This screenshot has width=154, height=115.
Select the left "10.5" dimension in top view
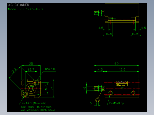[x=109, y=34]
